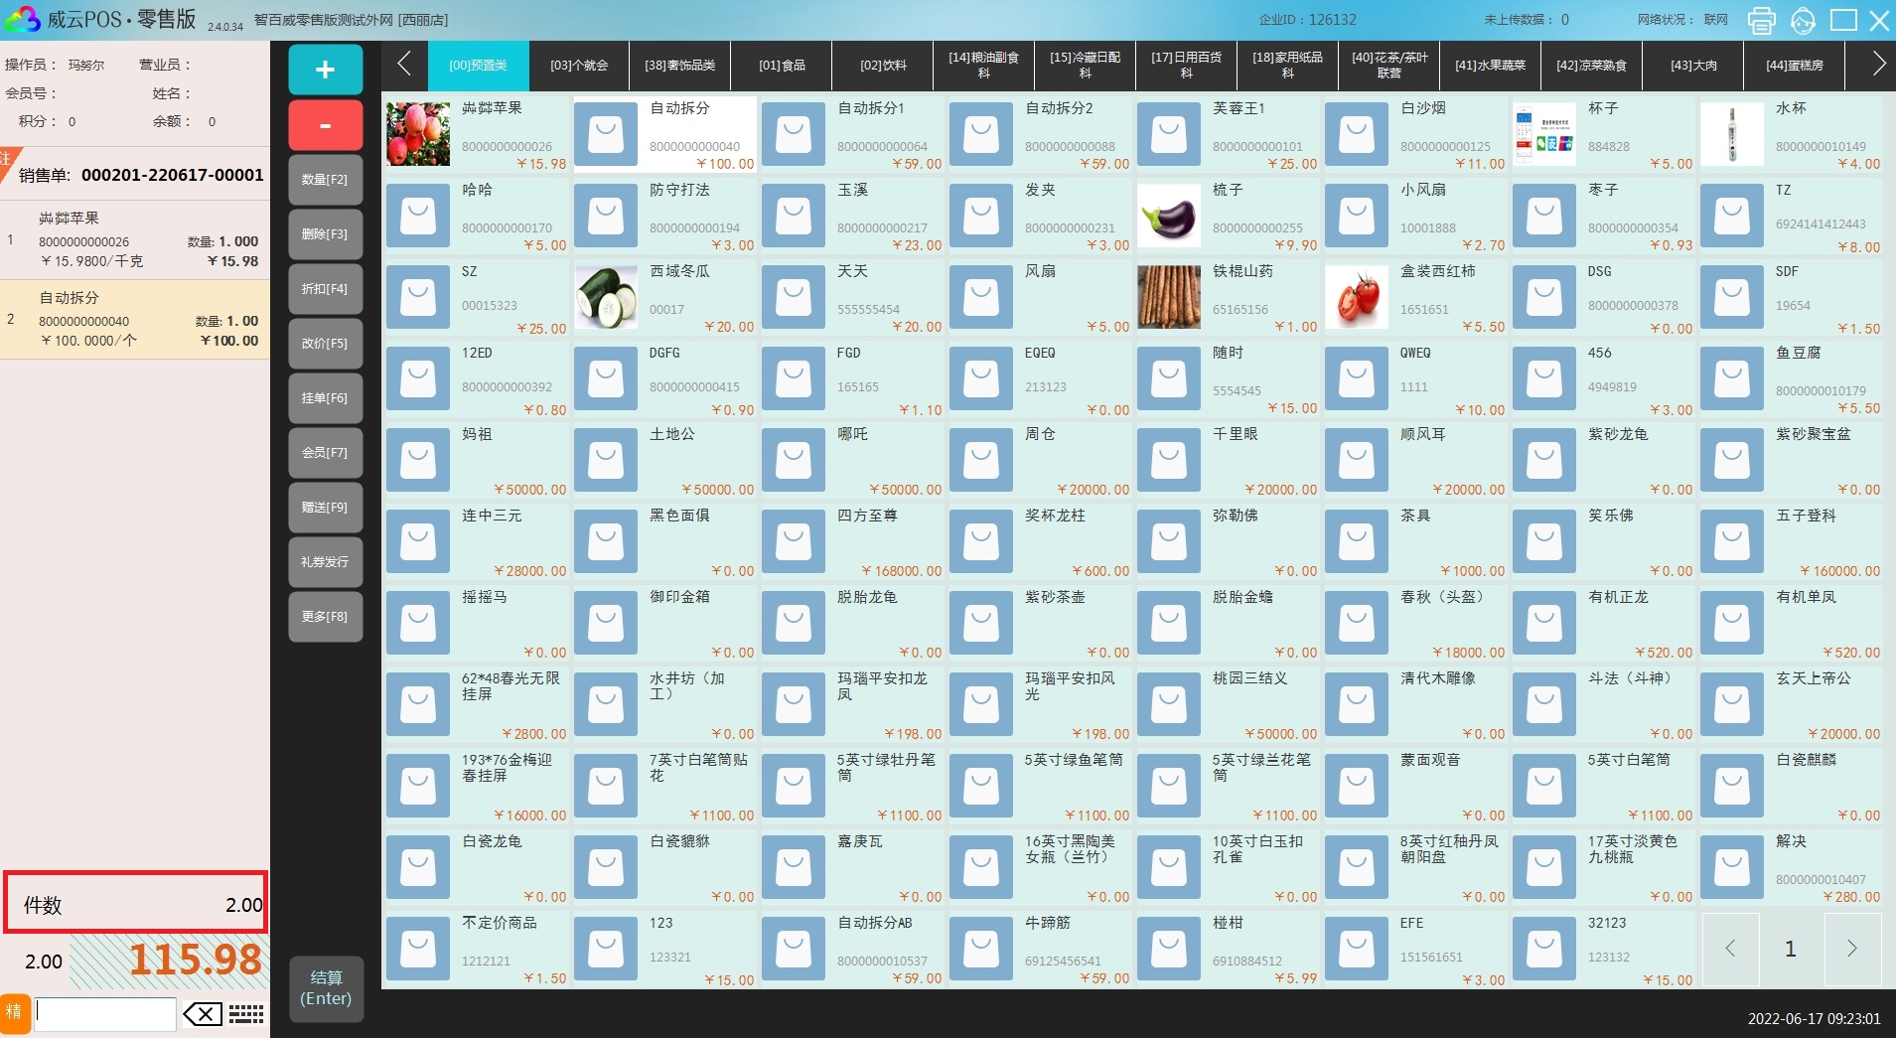Click the backspace icon beside input box
This screenshot has height=1038, width=1896.
pyautogui.click(x=203, y=1014)
